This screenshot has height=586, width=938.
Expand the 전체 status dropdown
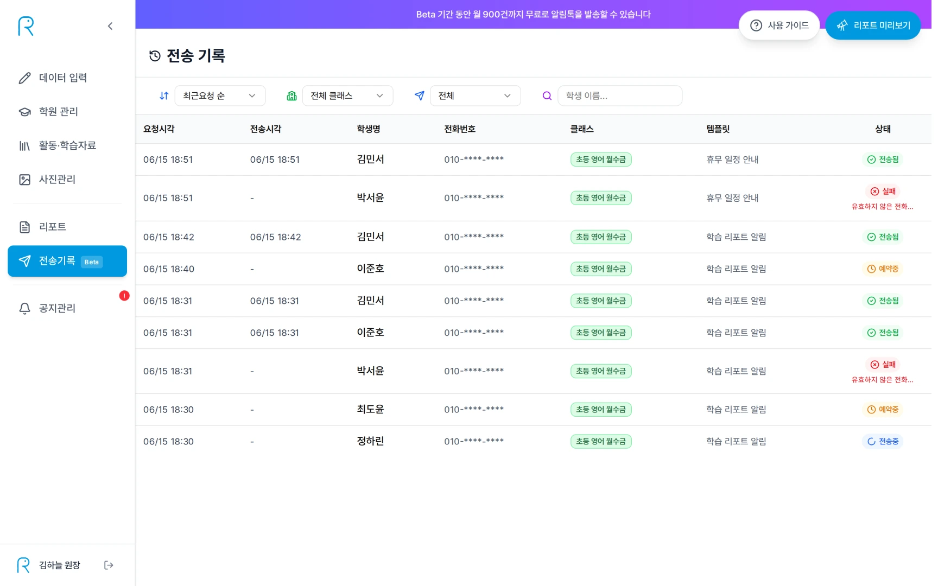click(x=475, y=96)
